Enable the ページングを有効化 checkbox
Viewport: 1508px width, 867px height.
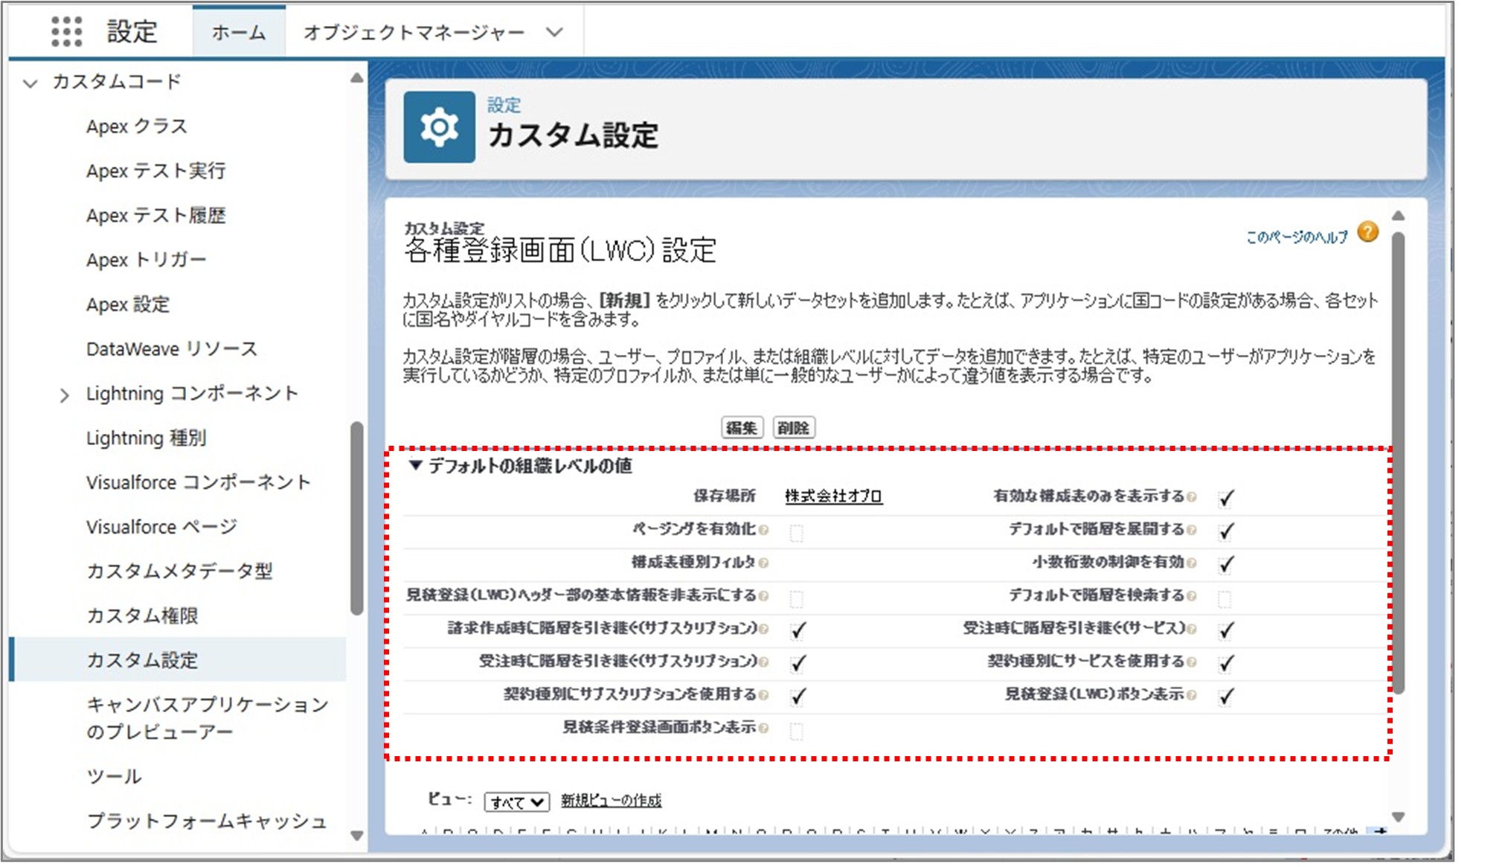click(x=797, y=530)
